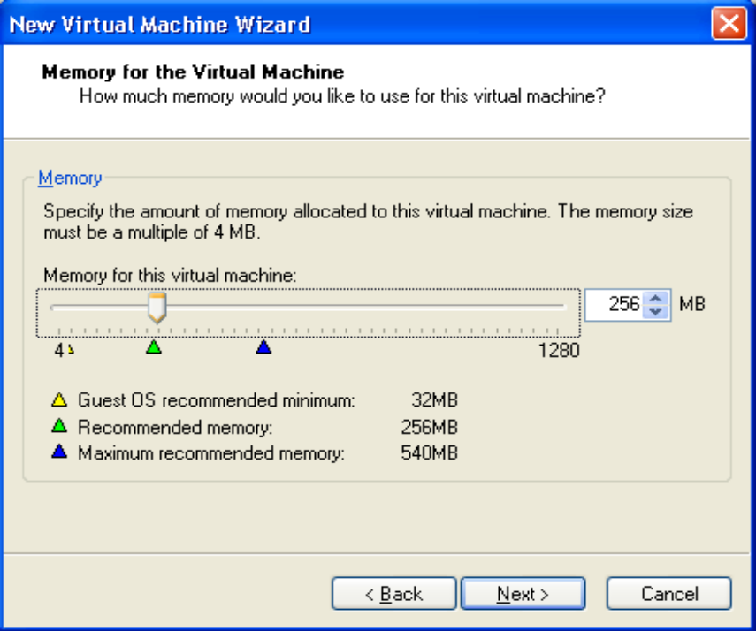Click the small yellow minimum marker near 4
The width and height of the screenshot is (756, 631).
click(70, 350)
